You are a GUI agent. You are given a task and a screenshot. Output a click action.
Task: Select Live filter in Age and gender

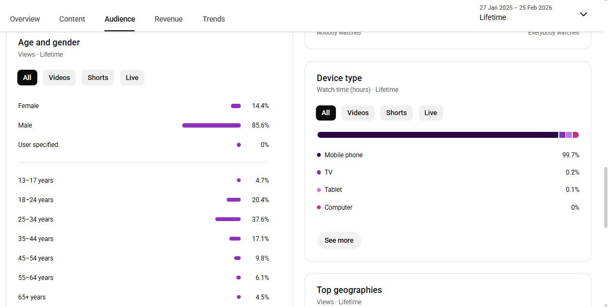click(x=132, y=77)
